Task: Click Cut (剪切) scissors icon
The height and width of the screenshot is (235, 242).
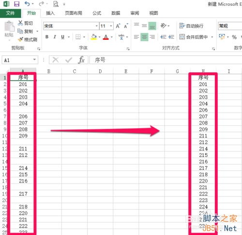Action: pos(20,23)
